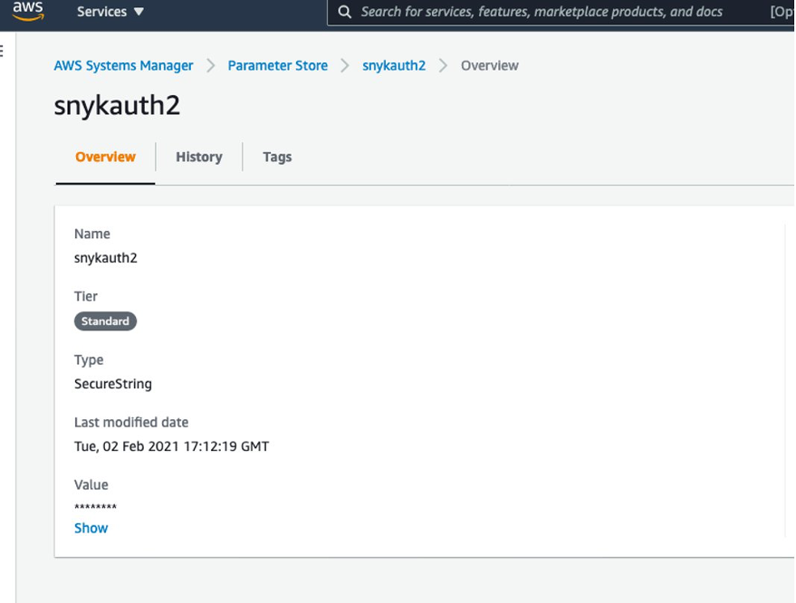Open the Services dropdown menu

pos(110,11)
